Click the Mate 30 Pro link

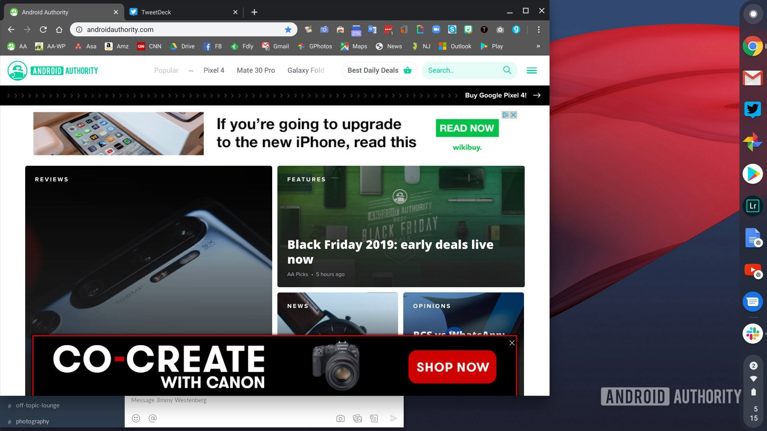tap(256, 70)
